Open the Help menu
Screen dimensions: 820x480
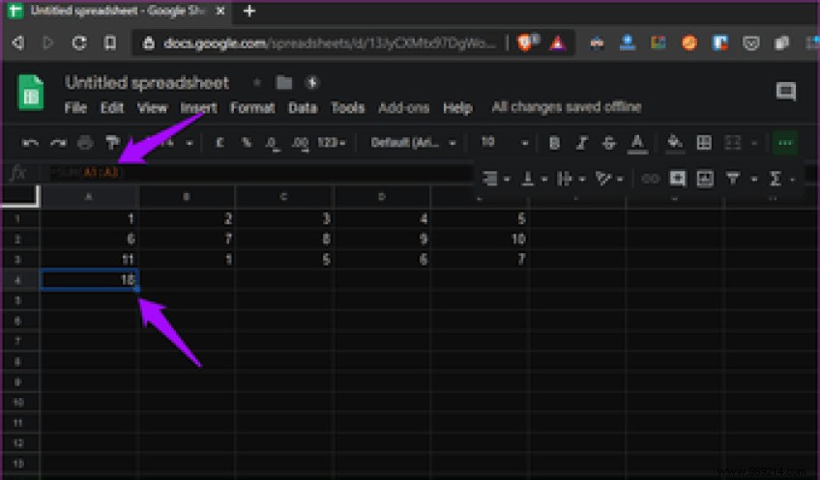point(457,107)
